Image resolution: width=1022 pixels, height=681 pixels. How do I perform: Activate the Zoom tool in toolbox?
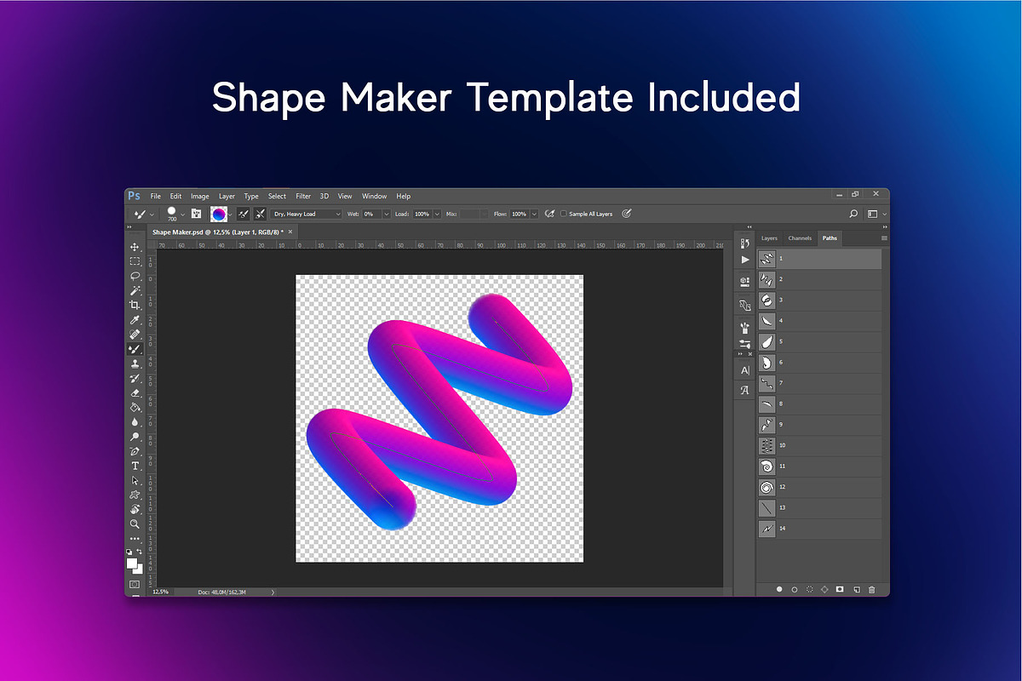[x=135, y=524]
